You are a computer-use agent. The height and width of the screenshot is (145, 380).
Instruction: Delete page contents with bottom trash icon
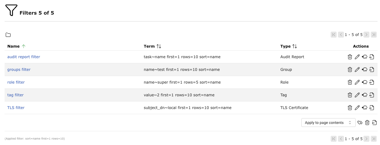[x=367, y=123]
